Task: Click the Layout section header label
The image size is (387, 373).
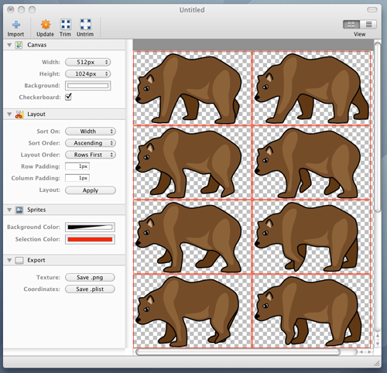Action: pyautogui.click(x=36, y=114)
